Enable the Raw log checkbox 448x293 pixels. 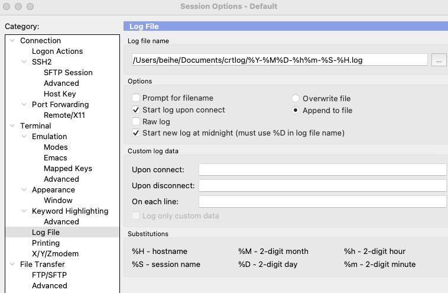click(136, 121)
